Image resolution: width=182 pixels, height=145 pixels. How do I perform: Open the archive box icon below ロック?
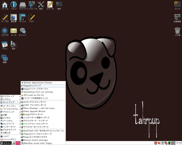(x=177, y=18)
